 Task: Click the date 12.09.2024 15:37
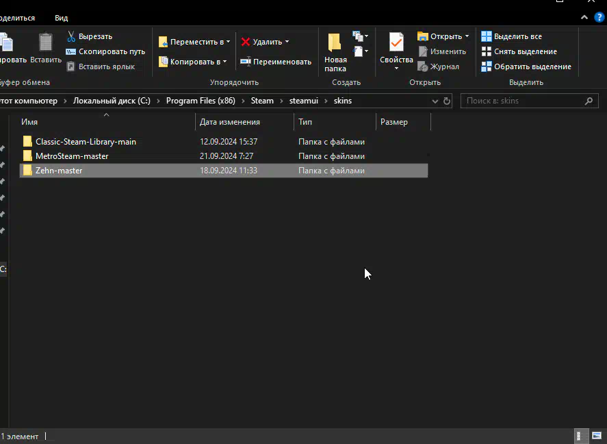pyautogui.click(x=229, y=142)
